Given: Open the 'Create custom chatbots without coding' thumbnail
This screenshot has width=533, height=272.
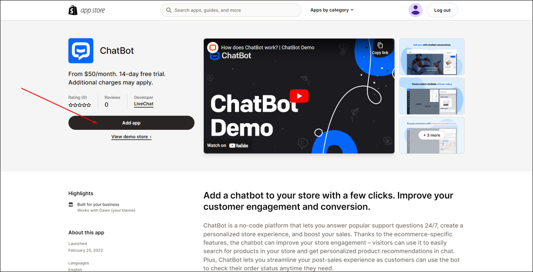Looking at the screenshot, I should coord(432,96).
